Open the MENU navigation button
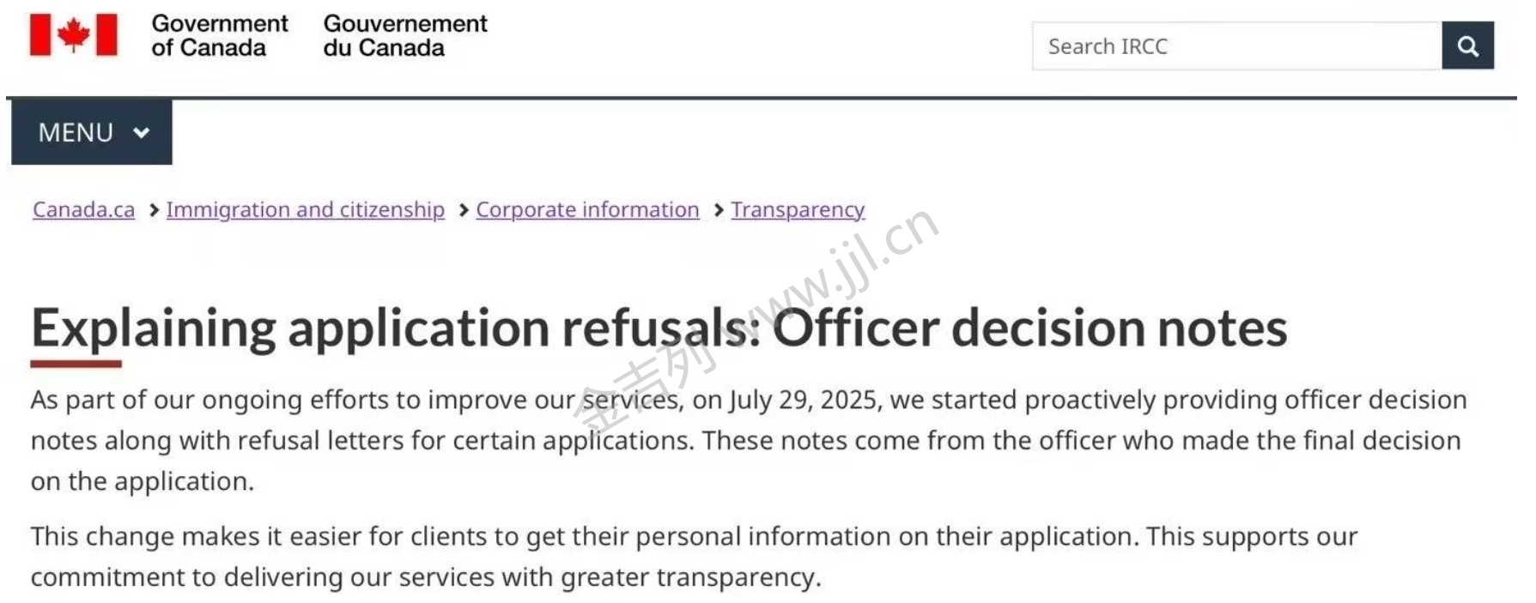 click(91, 132)
